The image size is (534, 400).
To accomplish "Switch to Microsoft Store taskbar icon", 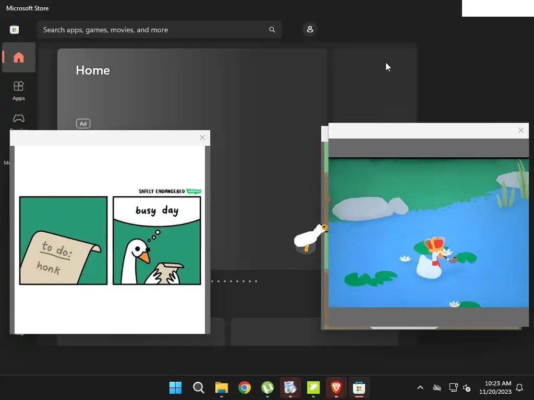I will point(359,387).
